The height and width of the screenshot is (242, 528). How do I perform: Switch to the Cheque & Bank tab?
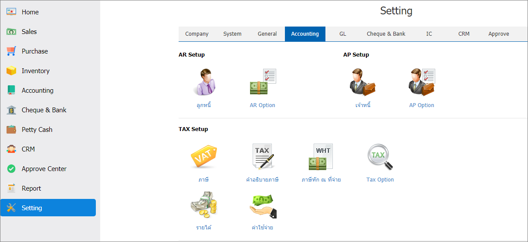point(386,34)
